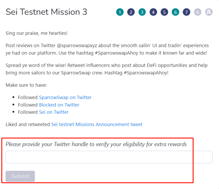Viewport: 219px width, 189px height.
Task: Click the reward badge icon after step 8
Action: point(209,12)
